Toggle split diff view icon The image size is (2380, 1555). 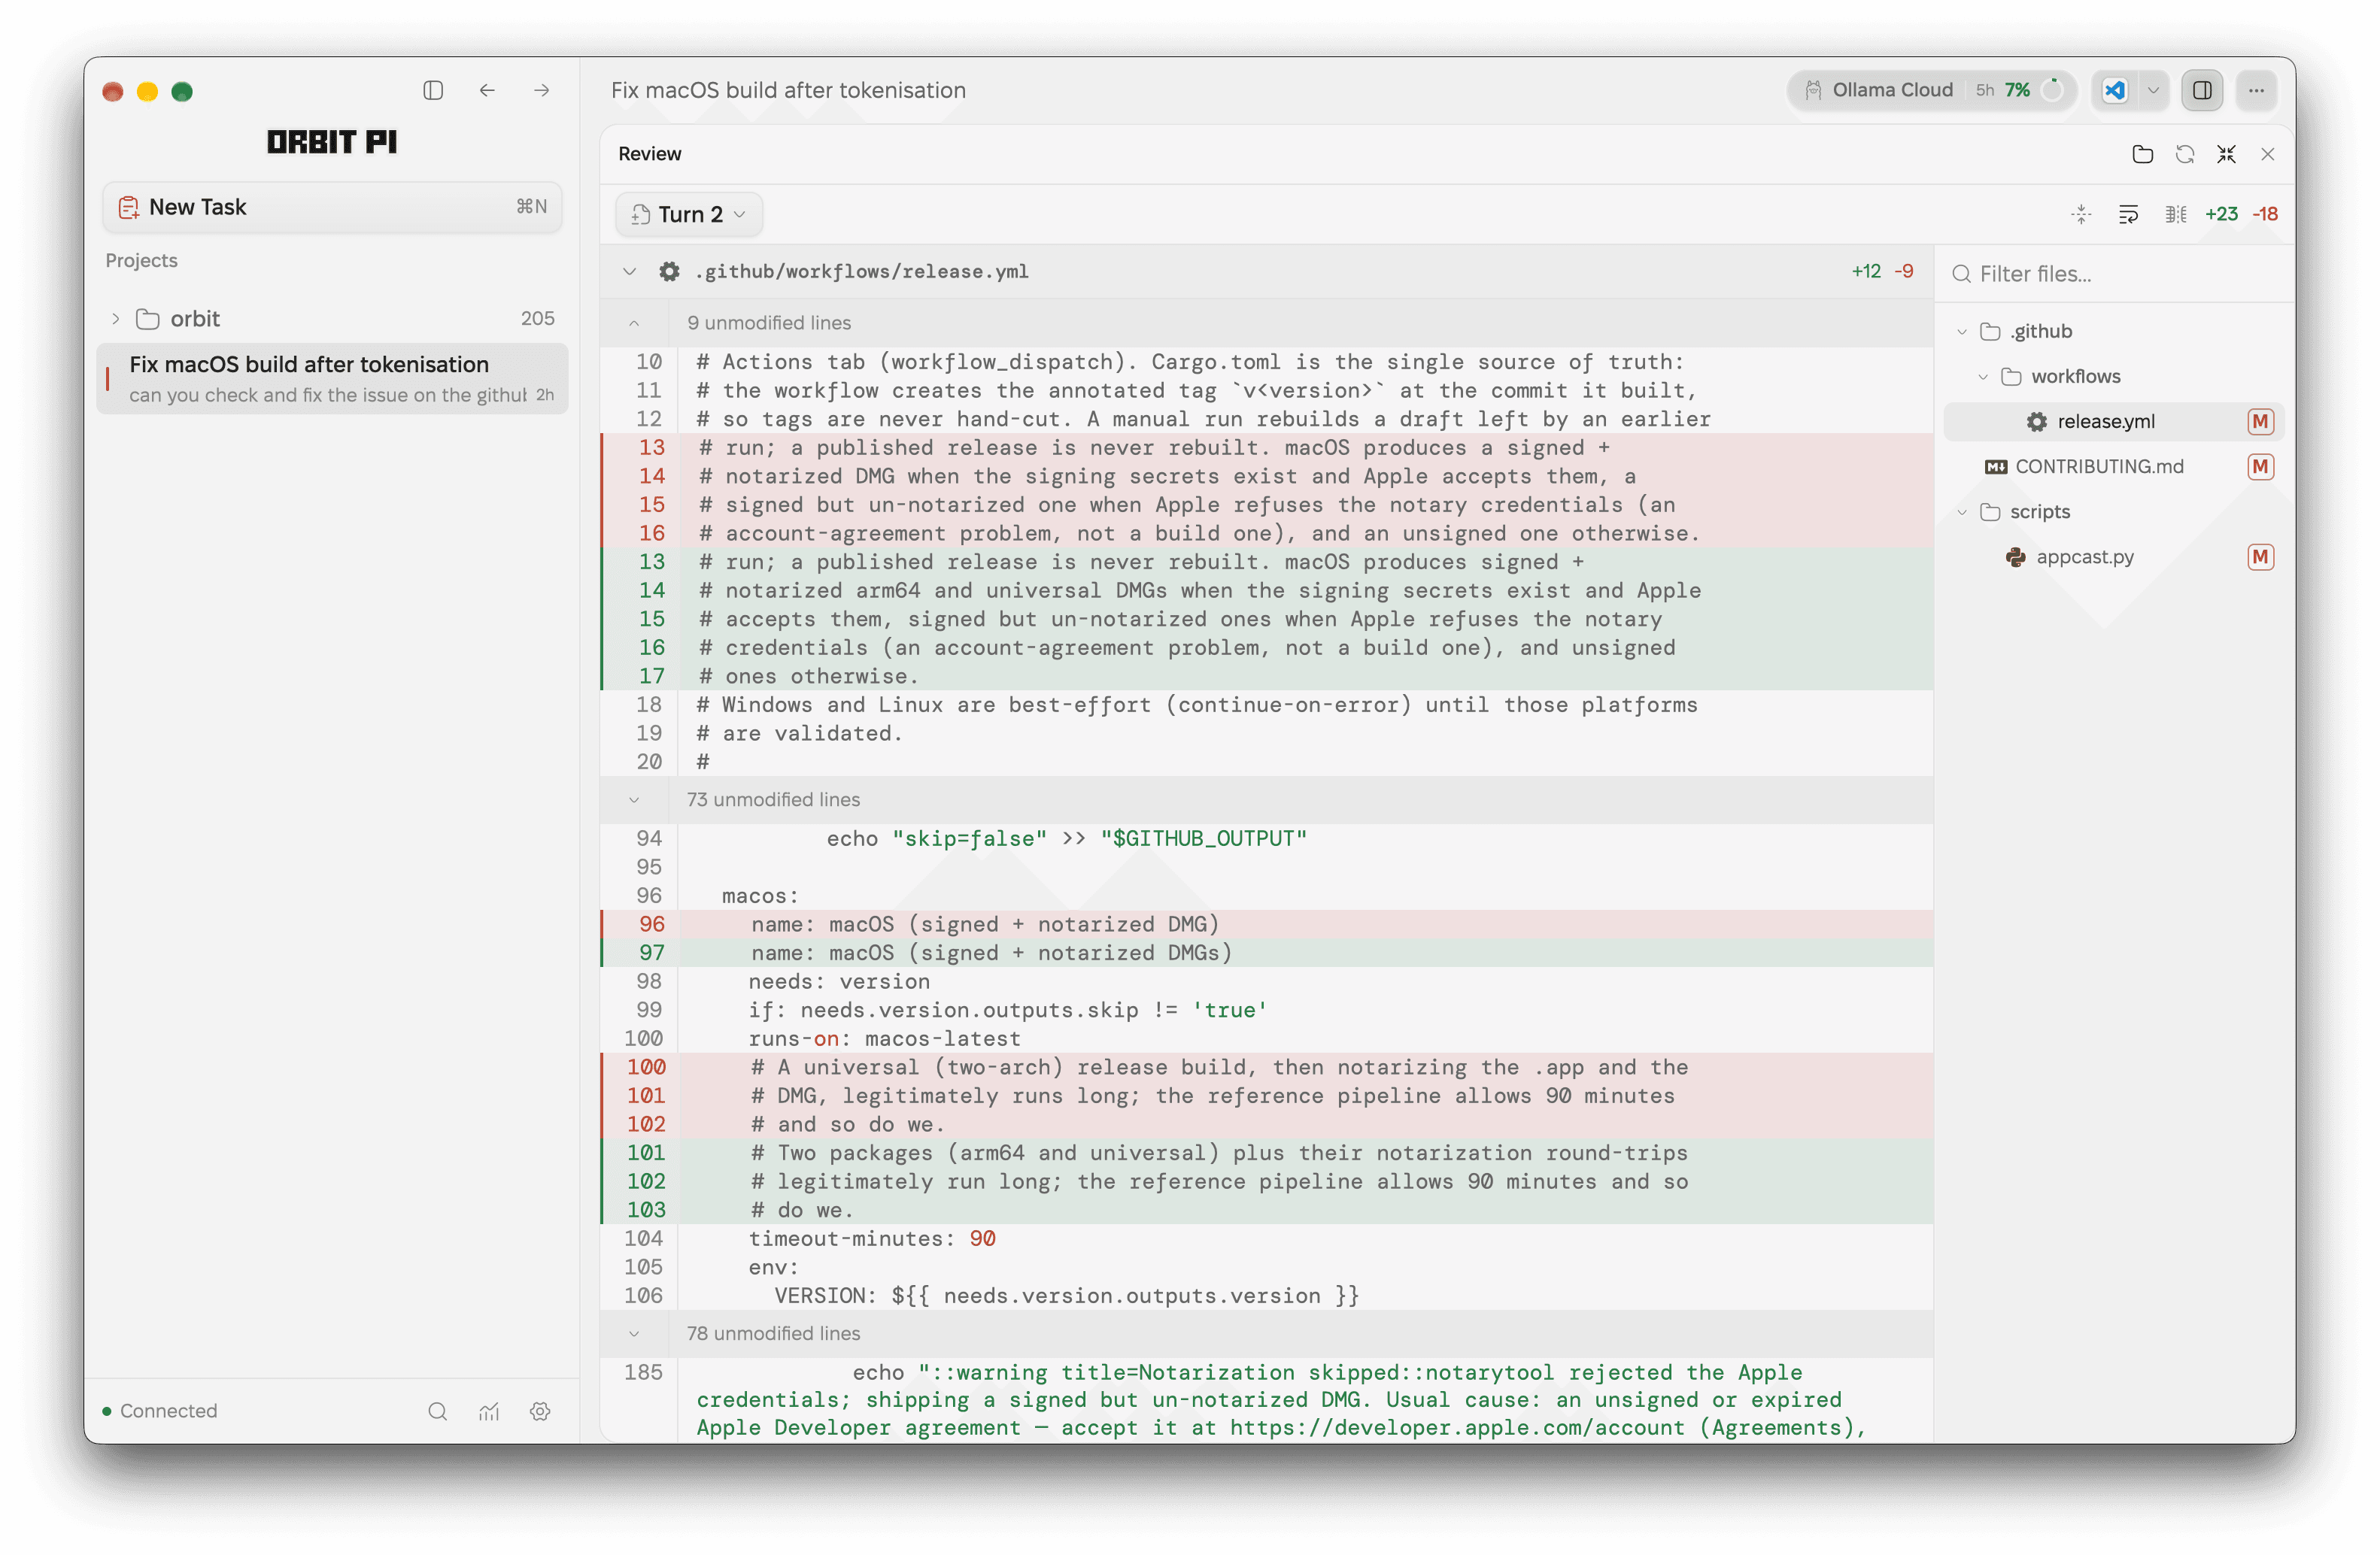(x=2175, y=214)
